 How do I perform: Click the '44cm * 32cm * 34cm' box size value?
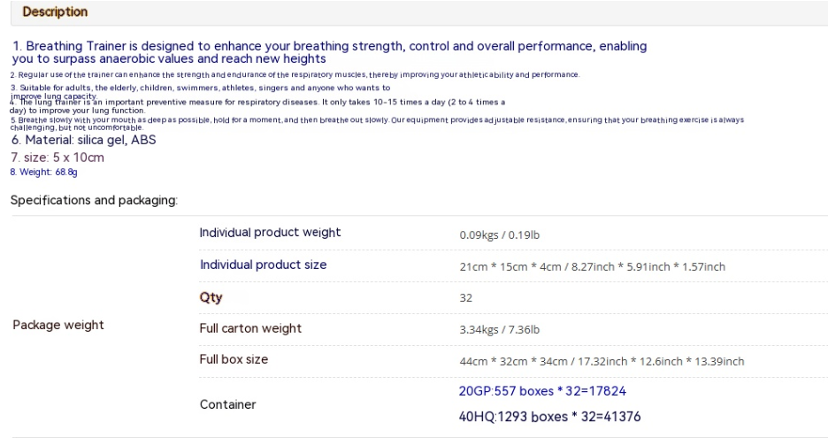602,361
